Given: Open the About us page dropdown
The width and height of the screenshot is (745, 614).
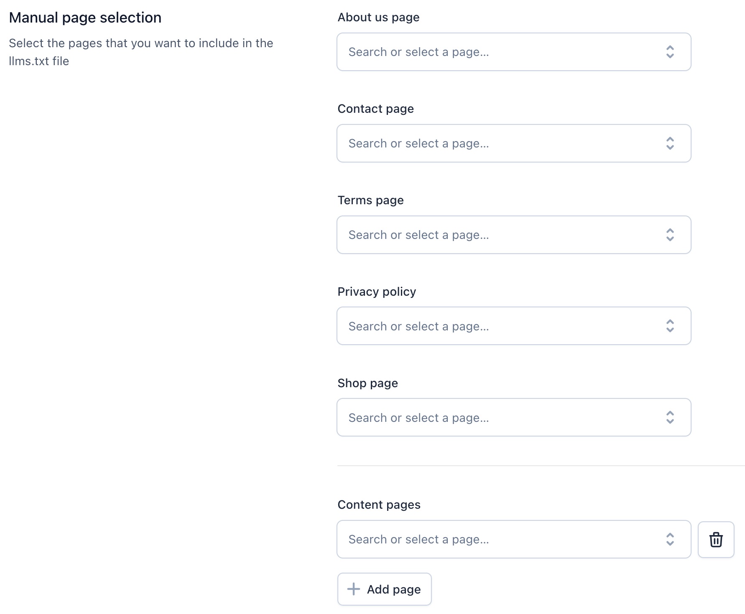Looking at the screenshot, I should (514, 52).
